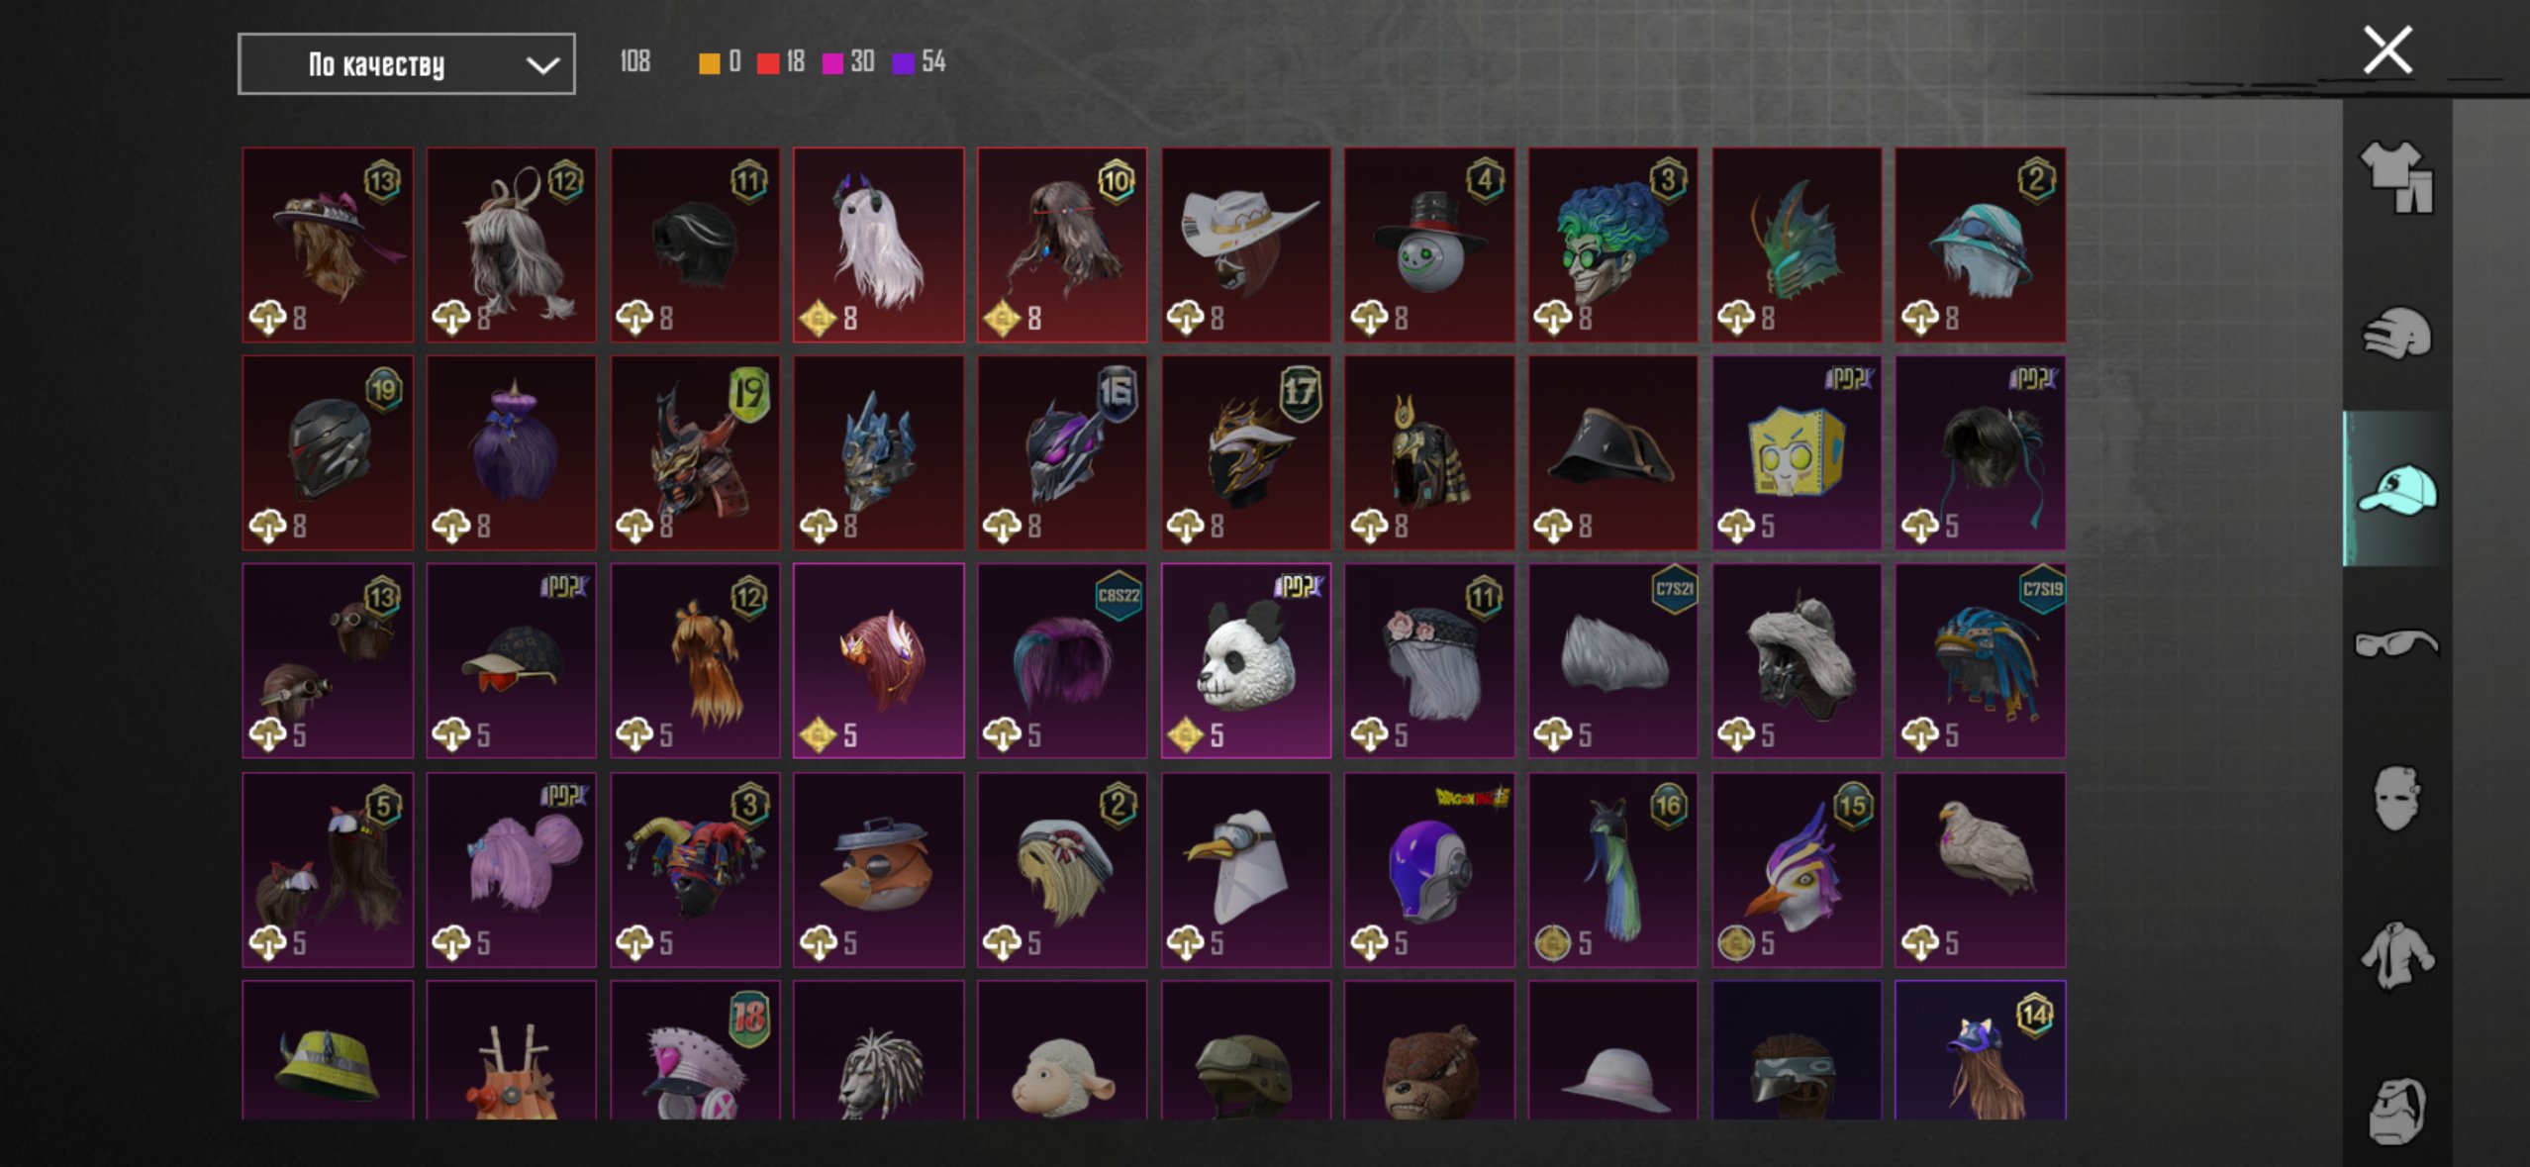Image resolution: width=2530 pixels, height=1167 pixels.
Task: Select the white panda head item
Action: [x=1246, y=660]
